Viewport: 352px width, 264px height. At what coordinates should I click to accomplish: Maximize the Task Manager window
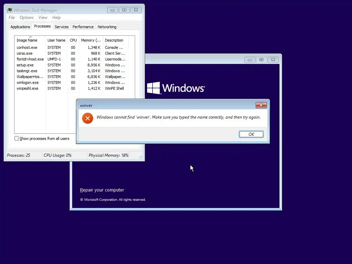coord(124,10)
